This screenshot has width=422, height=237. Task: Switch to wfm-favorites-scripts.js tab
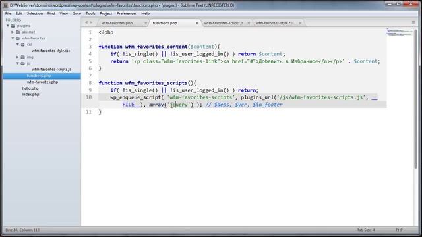224,23
